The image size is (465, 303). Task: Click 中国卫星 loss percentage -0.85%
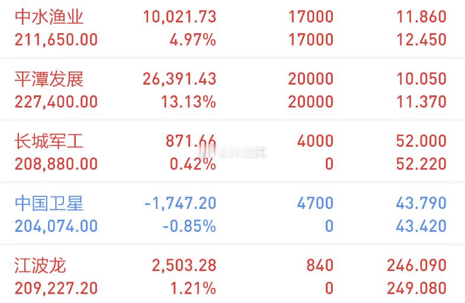[x=189, y=226]
